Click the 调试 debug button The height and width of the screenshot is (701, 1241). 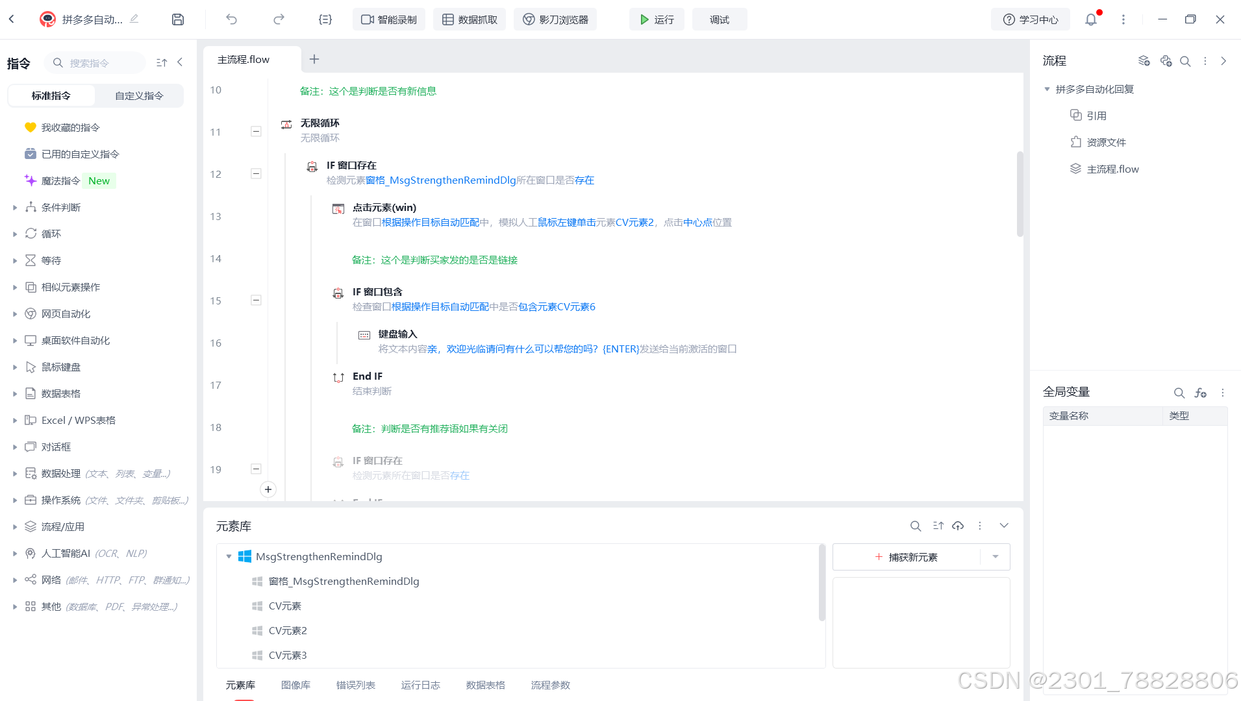coord(720,19)
